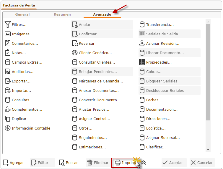Click Seriales de Salida barcode icon
Screen dimensions: 223x169
(x=142, y=34)
